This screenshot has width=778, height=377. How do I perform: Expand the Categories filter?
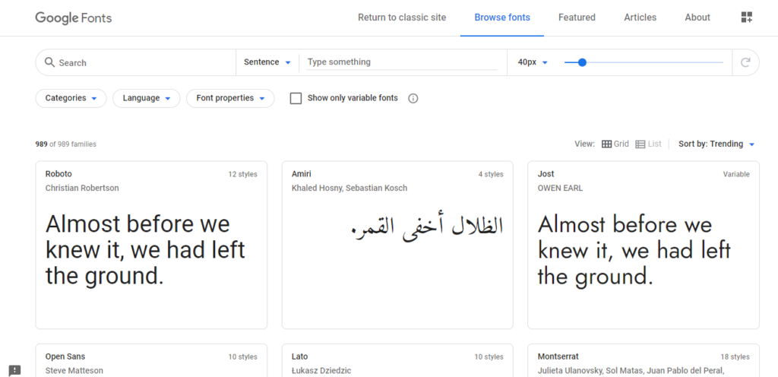pos(71,98)
